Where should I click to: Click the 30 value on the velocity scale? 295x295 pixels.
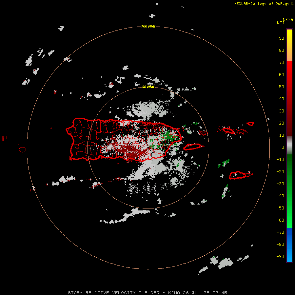(282, 111)
